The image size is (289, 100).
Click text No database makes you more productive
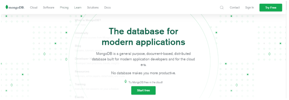pyautogui.click(x=143, y=73)
